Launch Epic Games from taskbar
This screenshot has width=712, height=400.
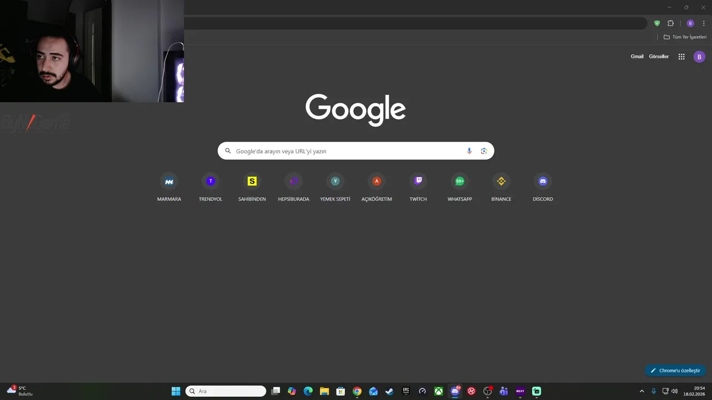click(406, 391)
